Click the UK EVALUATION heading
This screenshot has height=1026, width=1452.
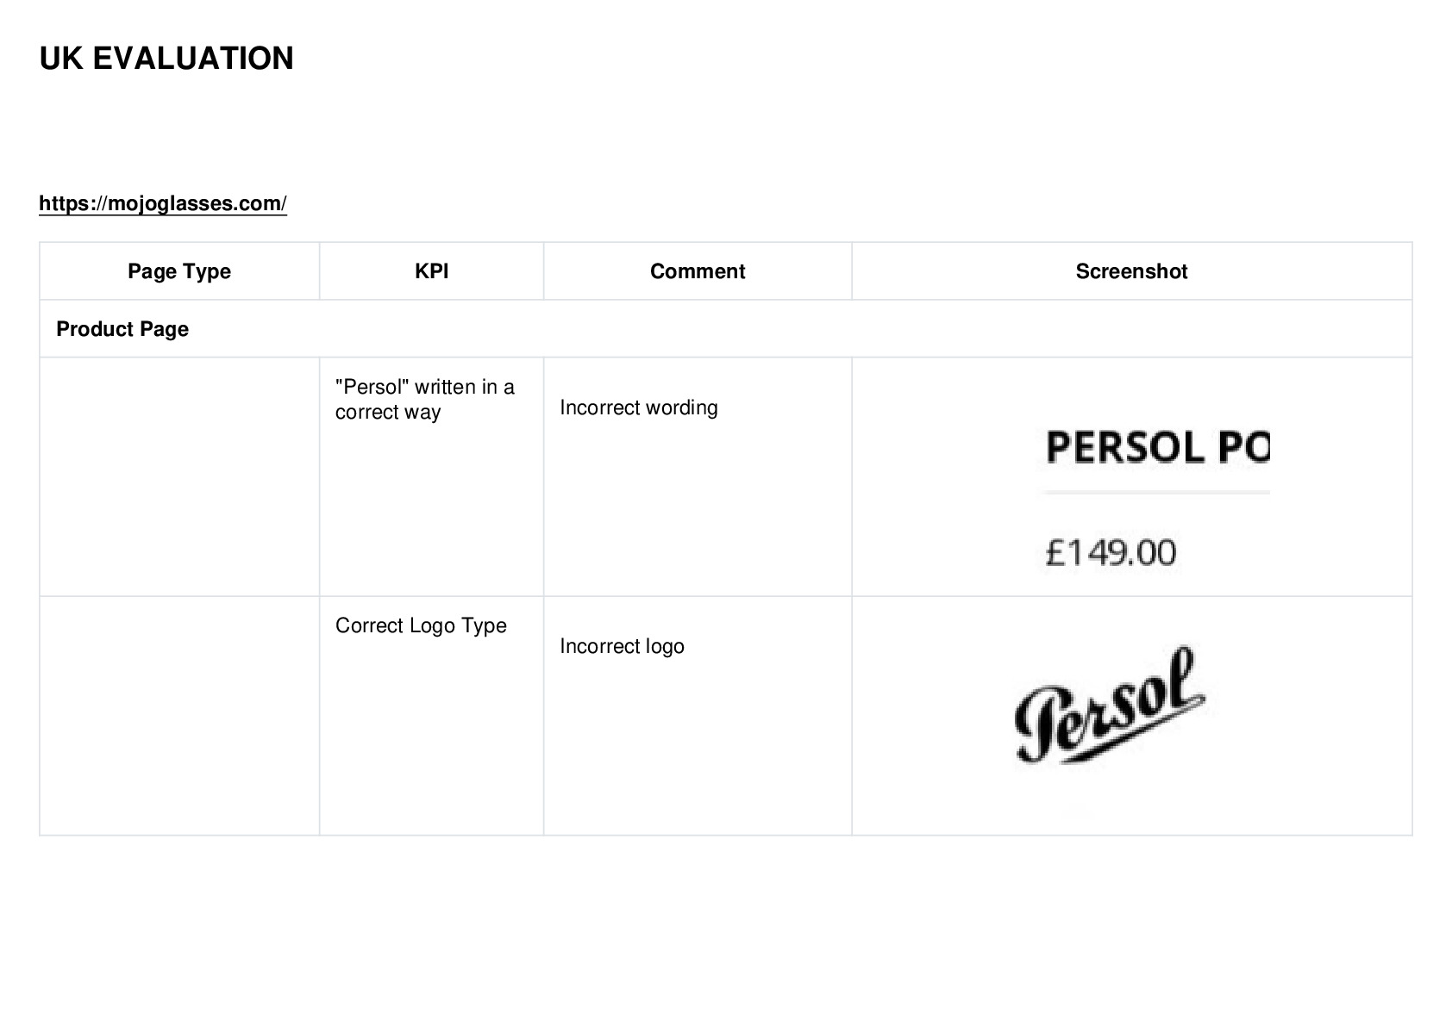click(x=166, y=59)
